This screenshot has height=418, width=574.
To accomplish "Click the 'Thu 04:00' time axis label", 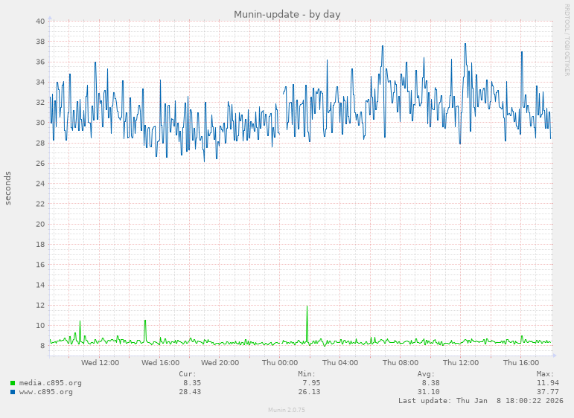I will pyautogui.click(x=340, y=363).
